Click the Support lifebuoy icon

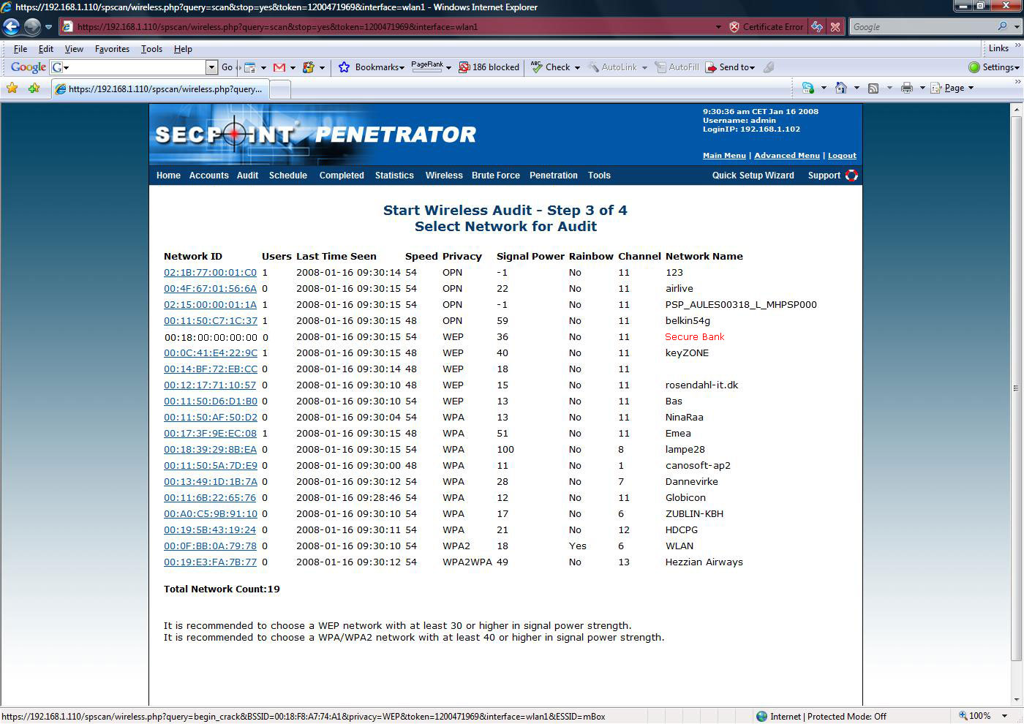[x=851, y=176]
